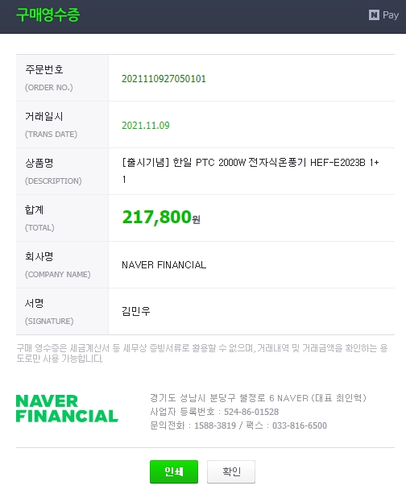
Task: Click the business registration number 524-86-01528
Action: pyautogui.click(x=251, y=412)
